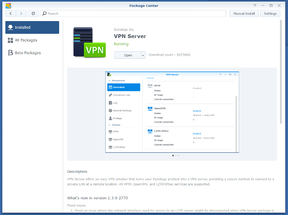Select the Installed category
The width and height of the screenshot is (288, 215).
32,27
